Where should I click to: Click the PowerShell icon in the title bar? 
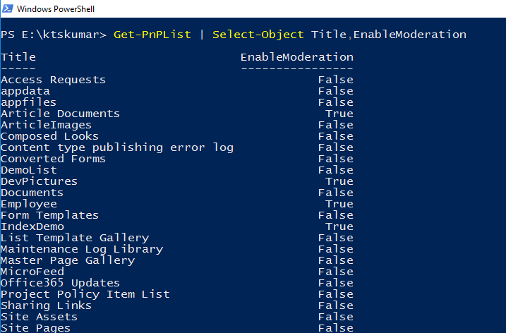(x=8, y=8)
